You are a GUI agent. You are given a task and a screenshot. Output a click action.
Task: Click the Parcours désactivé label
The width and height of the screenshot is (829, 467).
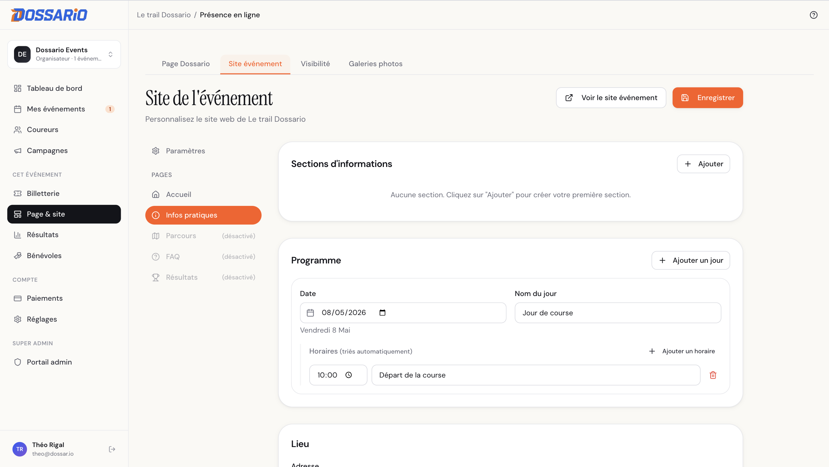pyautogui.click(x=239, y=236)
